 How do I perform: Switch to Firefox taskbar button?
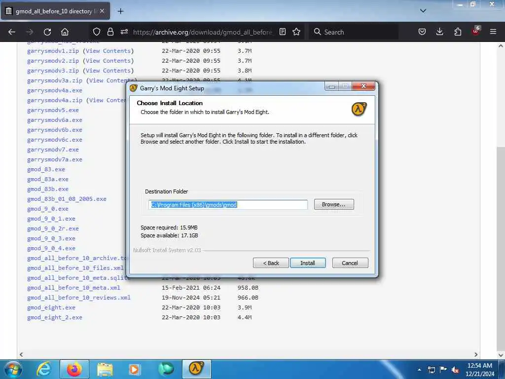pyautogui.click(x=74, y=369)
